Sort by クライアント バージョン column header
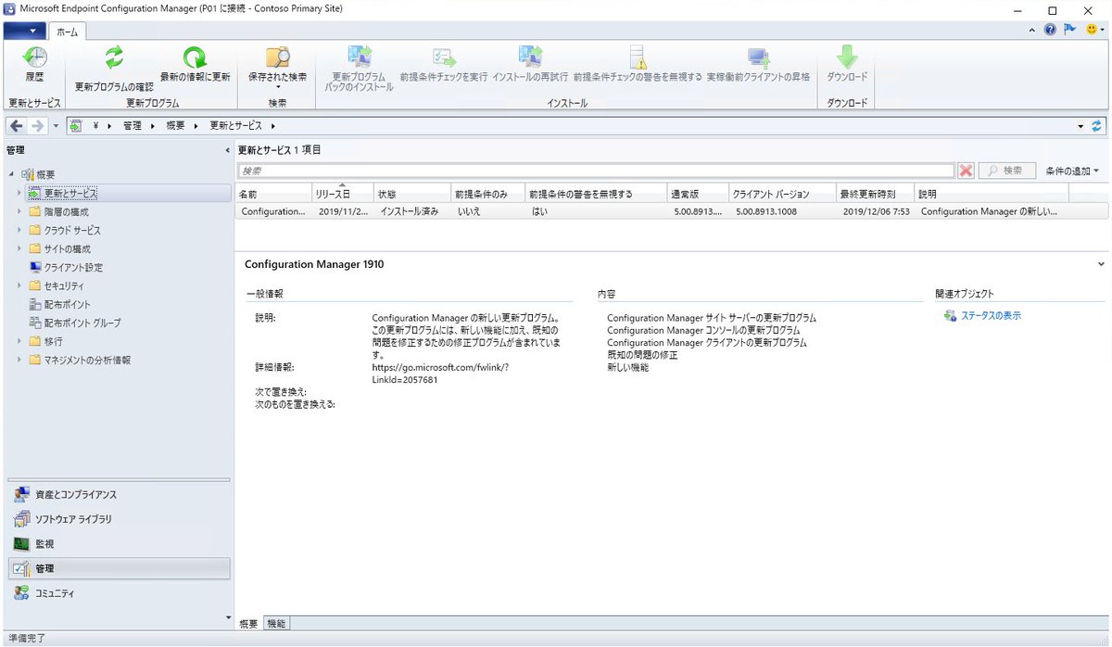1112x647 pixels. [x=782, y=195]
